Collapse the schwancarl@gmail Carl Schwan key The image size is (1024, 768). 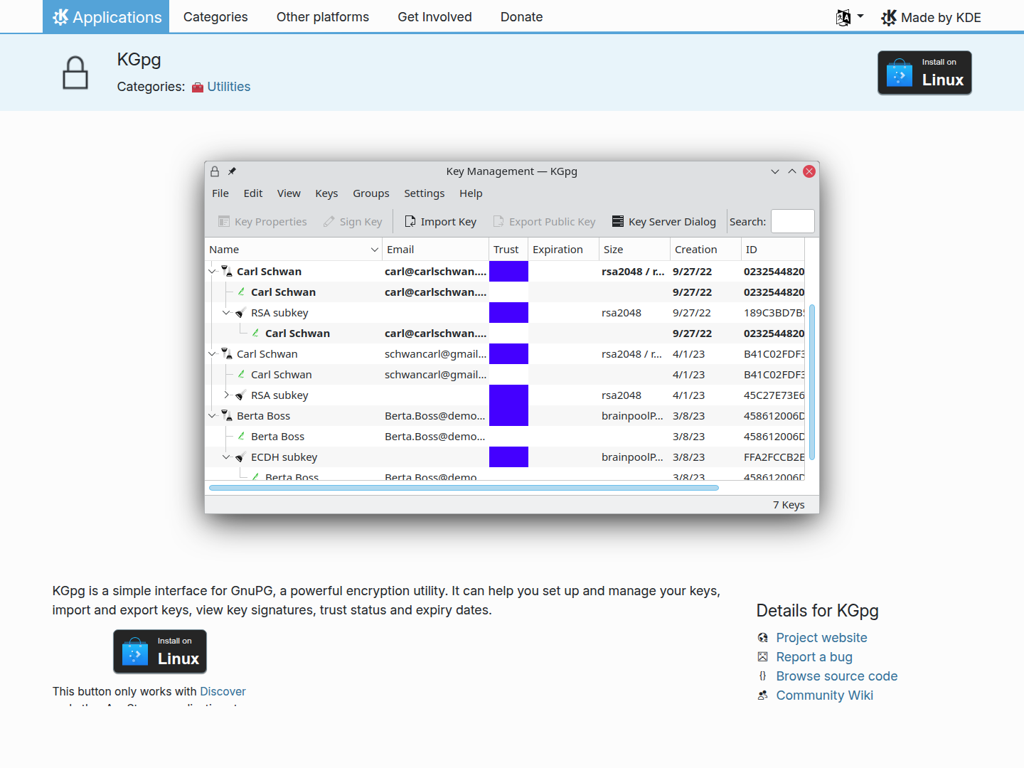coord(212,354)
